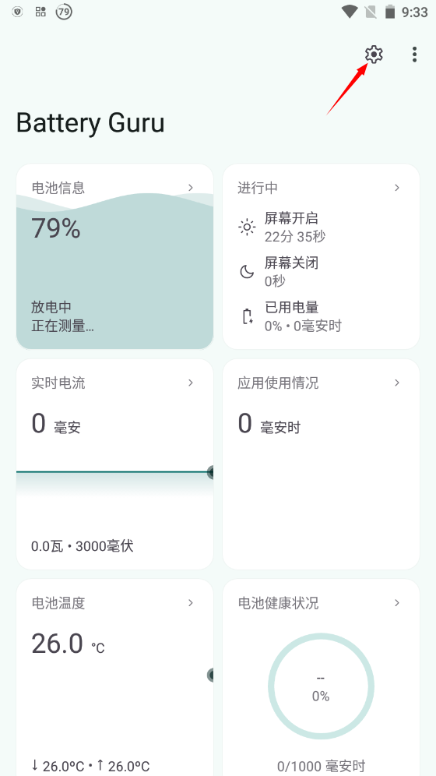Tap the battery health circular progress ring

(321, 686)
